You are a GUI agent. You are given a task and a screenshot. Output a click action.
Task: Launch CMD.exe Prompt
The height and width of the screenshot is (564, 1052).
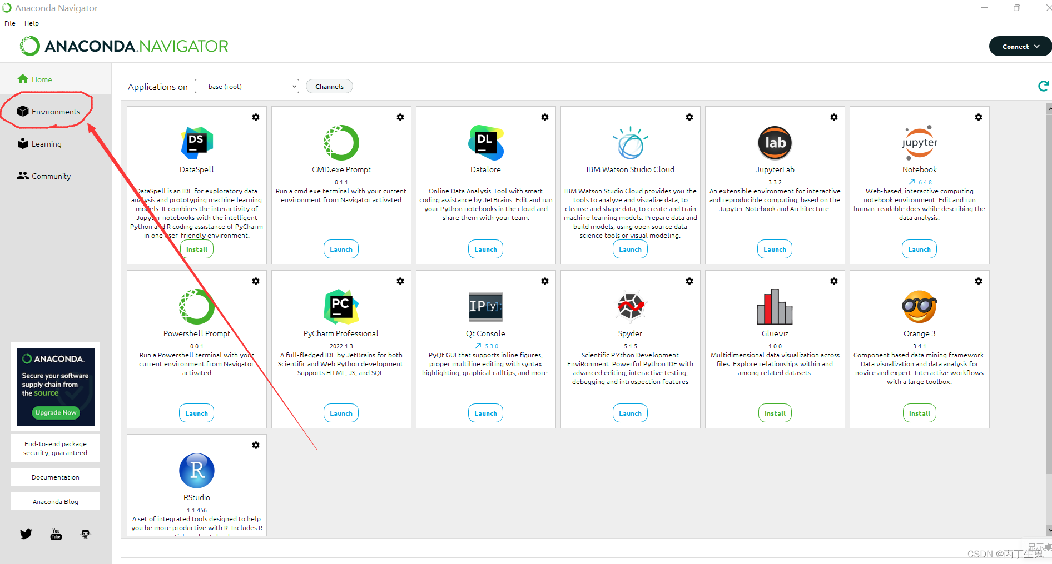(x=341, y=249)
